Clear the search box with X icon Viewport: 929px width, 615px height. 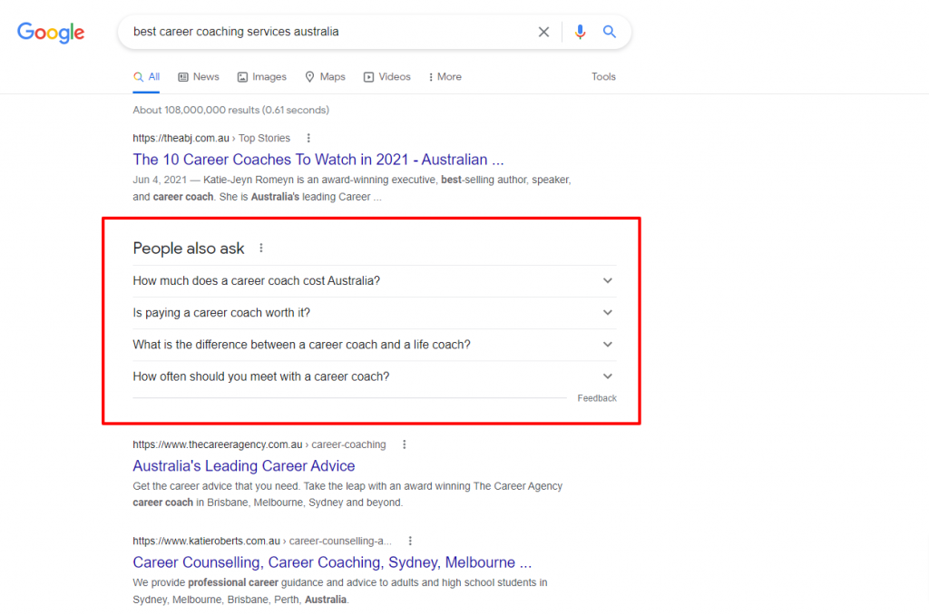[x=543, y=32]
